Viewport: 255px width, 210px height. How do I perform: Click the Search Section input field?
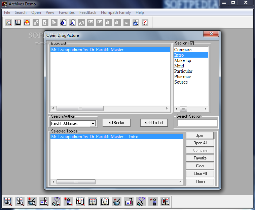point(197,123)
